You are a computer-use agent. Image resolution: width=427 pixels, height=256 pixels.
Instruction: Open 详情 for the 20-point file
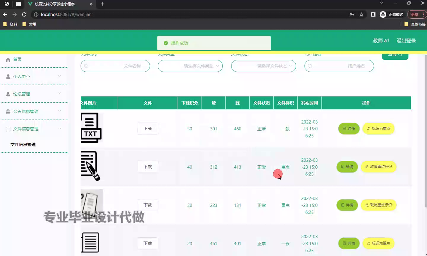coord(349,243)
